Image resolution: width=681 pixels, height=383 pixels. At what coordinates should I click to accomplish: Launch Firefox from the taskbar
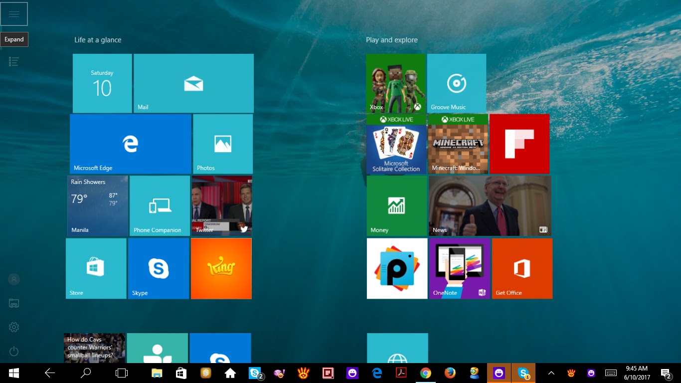coord(450,373)
